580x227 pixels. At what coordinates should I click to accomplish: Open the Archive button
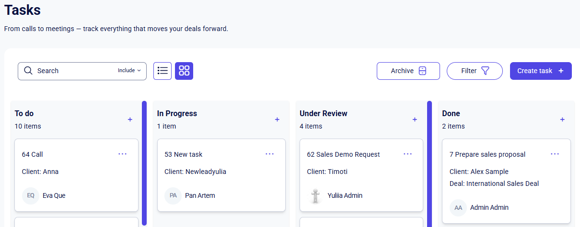click(408, 71)
